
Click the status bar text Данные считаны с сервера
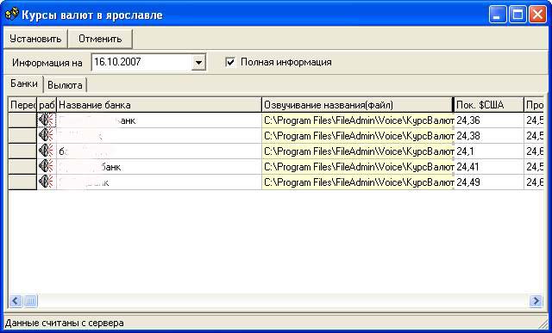pyautogui.click(x=64, y=323)
